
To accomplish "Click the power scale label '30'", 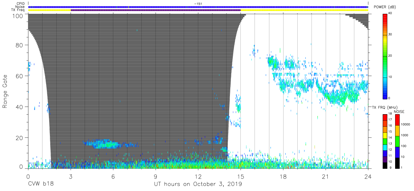I will click(x=391, y=35).
